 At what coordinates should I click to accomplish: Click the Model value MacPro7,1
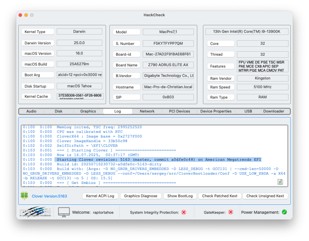coord(168,32)
